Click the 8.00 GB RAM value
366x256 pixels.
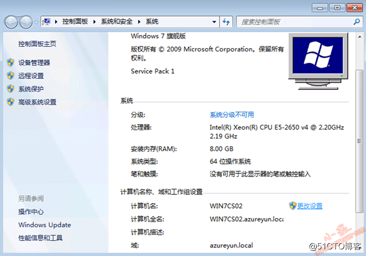pos(221,149)
